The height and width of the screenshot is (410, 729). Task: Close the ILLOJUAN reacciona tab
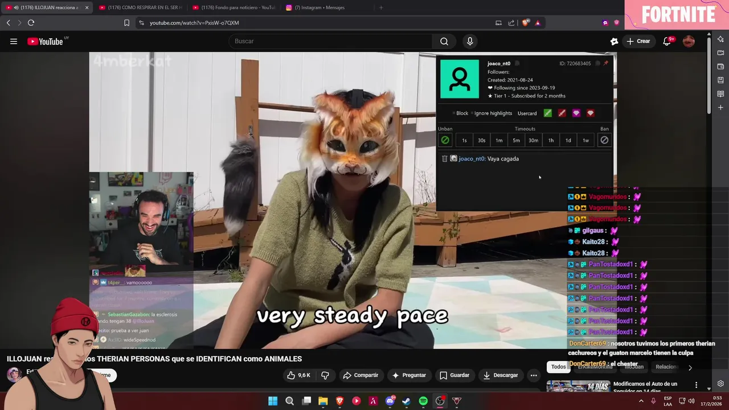click(87, 7)
